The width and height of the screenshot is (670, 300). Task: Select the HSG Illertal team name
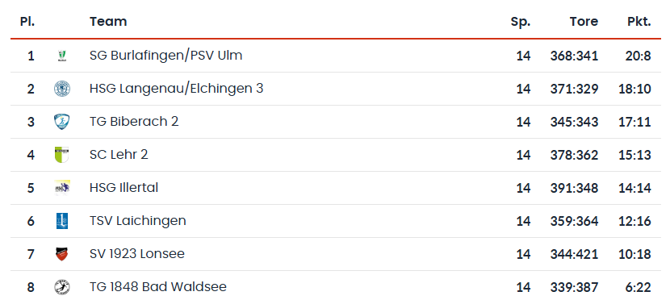pyautogui.click(x=124, y=188)
